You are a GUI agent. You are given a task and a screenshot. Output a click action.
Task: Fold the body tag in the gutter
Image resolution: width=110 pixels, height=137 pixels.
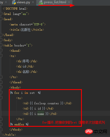point(1,40)
